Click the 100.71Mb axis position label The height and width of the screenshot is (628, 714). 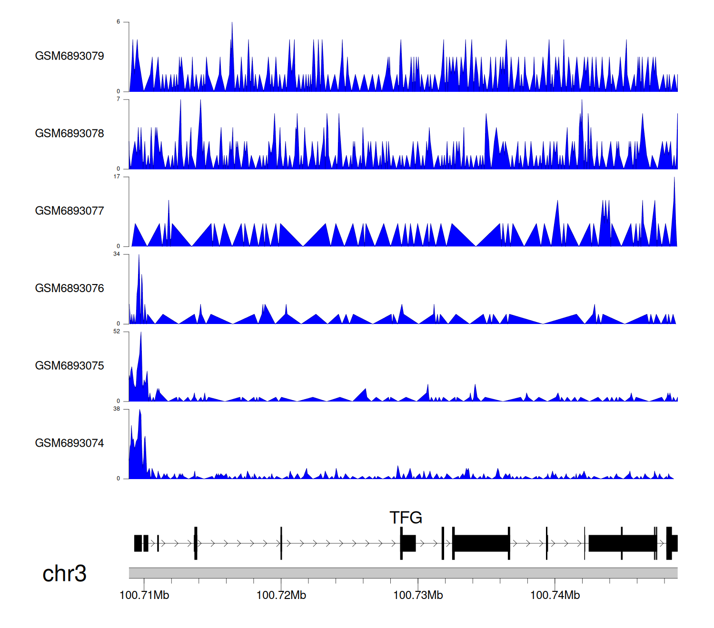[x=144, y=596]
